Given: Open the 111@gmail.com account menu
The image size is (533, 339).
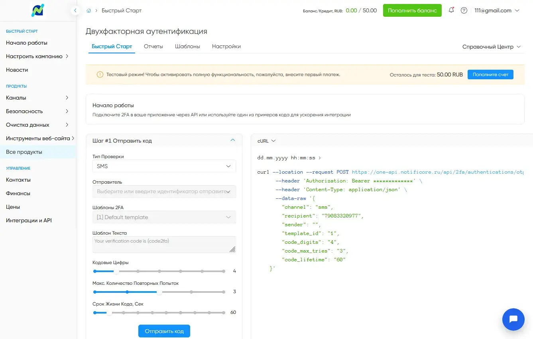Looking at the screenshot, I should click(x=496, y=11).
